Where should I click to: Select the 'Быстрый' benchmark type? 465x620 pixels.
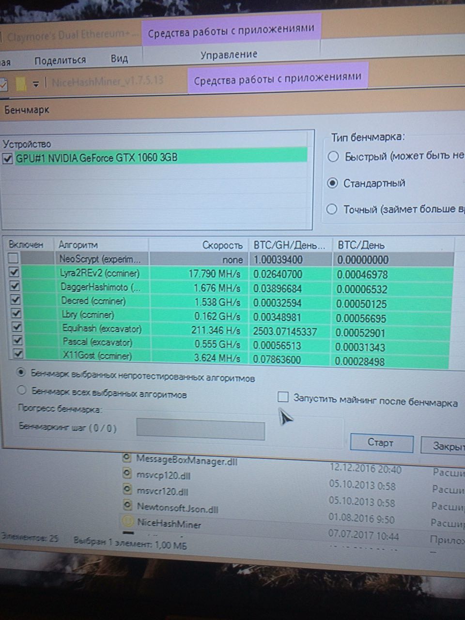tap(333, 156)
